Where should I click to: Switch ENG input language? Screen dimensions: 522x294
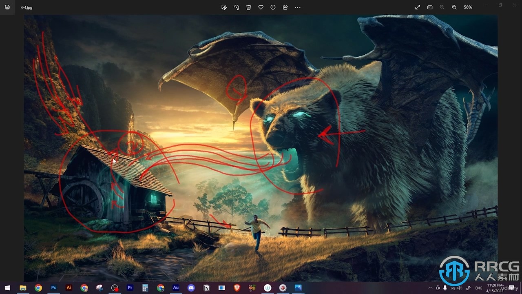[x=479, y=288]
